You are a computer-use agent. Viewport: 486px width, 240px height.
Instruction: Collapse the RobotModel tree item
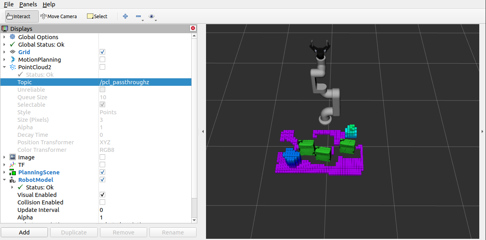click(4, 180)
